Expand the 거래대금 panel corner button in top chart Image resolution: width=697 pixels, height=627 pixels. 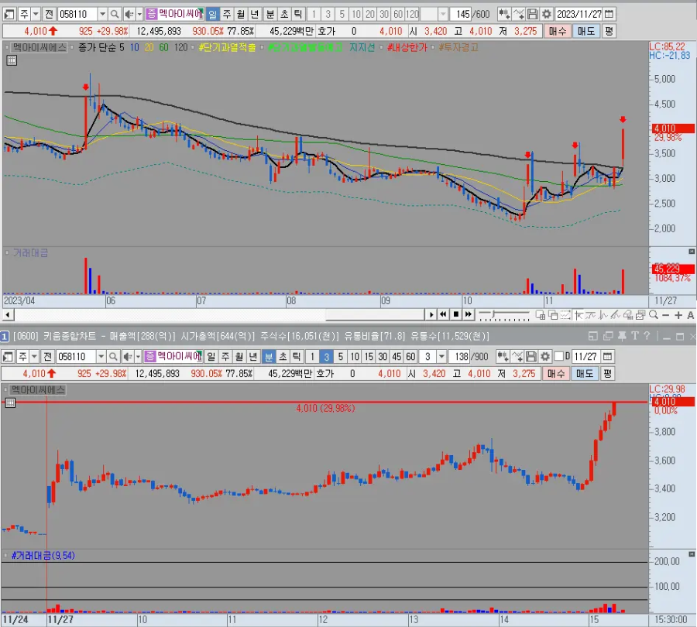click(x=692, y=252)
